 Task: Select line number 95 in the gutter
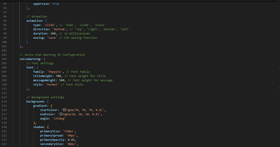coord(5,21)
